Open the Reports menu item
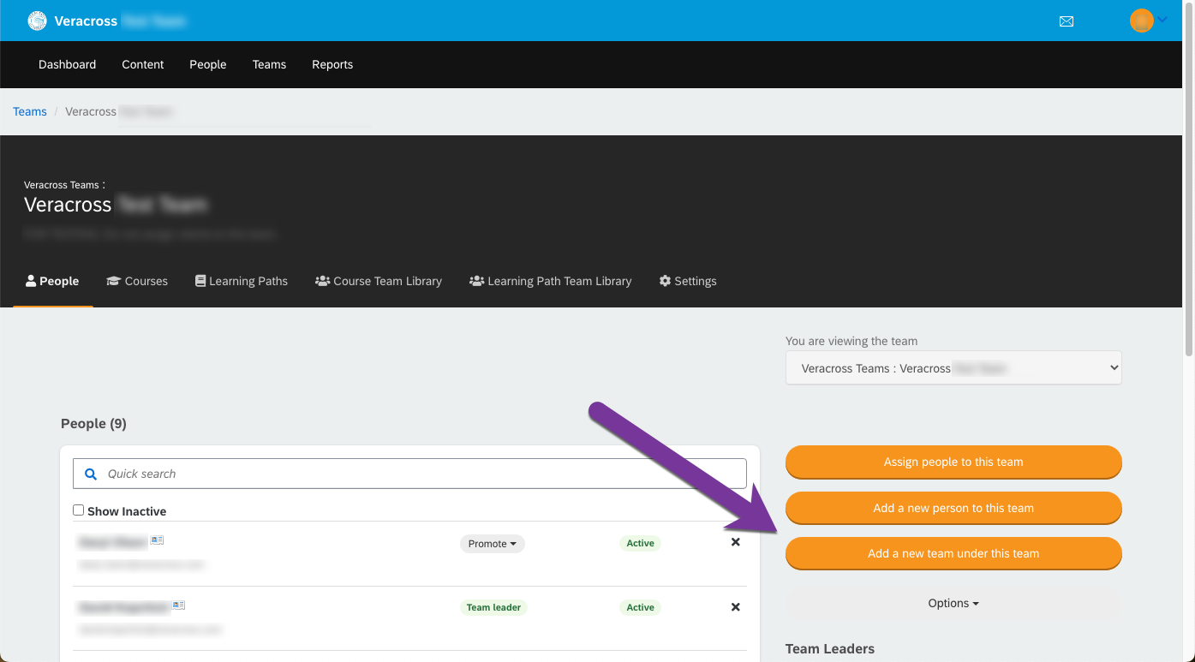The height and width of the screenshot is (662, 1195). pos(332,64)
